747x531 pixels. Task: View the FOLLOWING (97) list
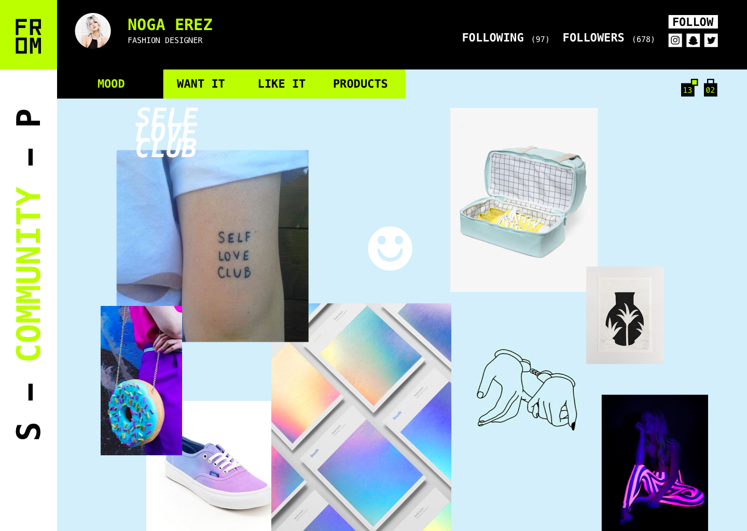point(505,38)
